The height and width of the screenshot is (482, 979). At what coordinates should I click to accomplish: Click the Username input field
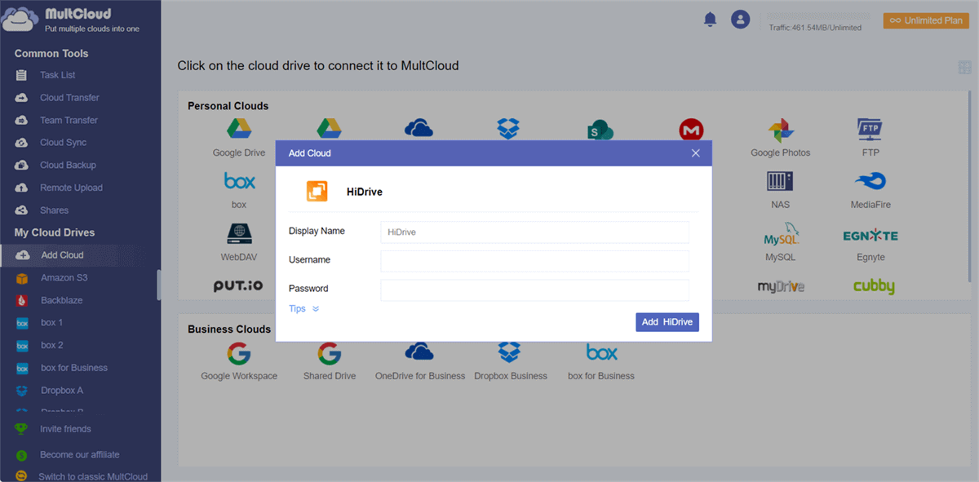[535, 261]
